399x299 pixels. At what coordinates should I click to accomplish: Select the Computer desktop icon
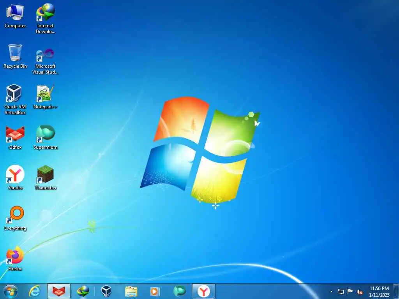coord(15,16)
